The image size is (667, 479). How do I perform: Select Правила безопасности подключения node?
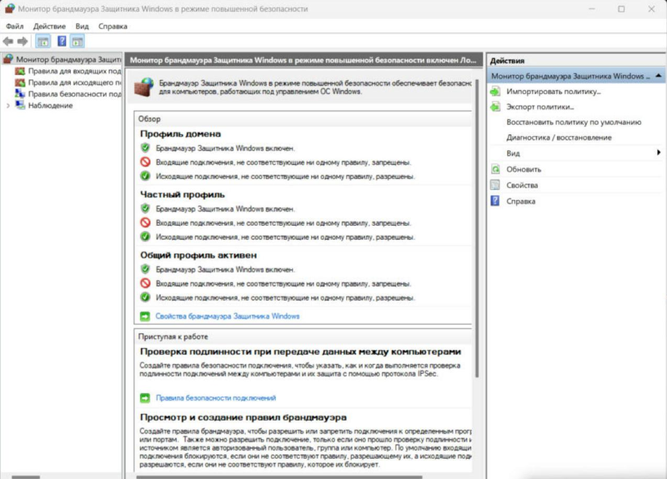[x=74, y=94]
